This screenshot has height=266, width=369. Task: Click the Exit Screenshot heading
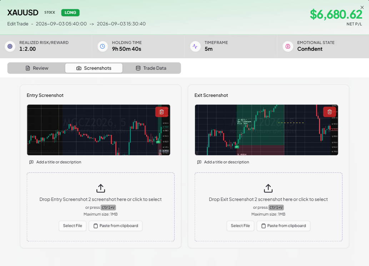click(x=211, y=95)
